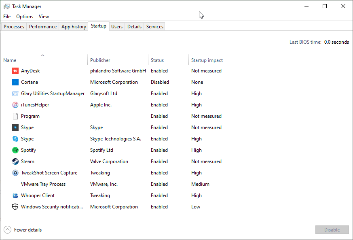Image resolution: width=353 pixels, height=240 pixels.
Task: Select the Program entry name
Action: 30,116
